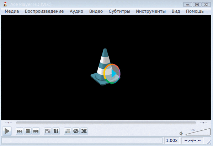
Task: Click the Ace Player cone logo
Action: pyautogui.click(x=105, y=67)
